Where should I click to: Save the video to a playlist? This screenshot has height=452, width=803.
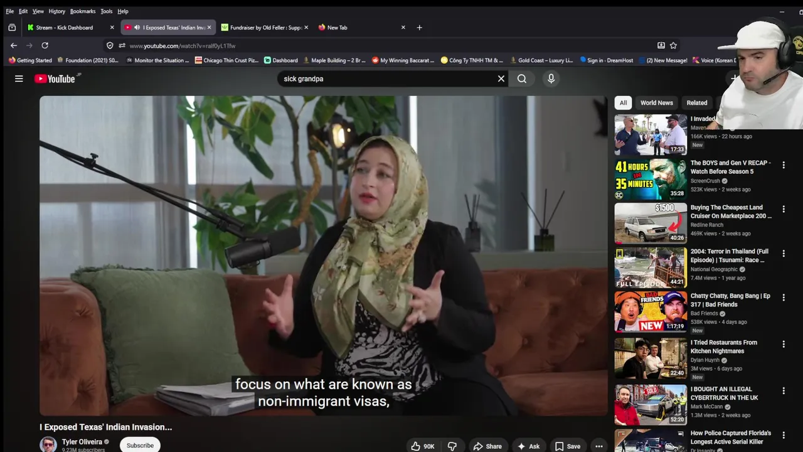click(568, 446)
